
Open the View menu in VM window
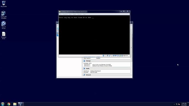coord(70,14)
